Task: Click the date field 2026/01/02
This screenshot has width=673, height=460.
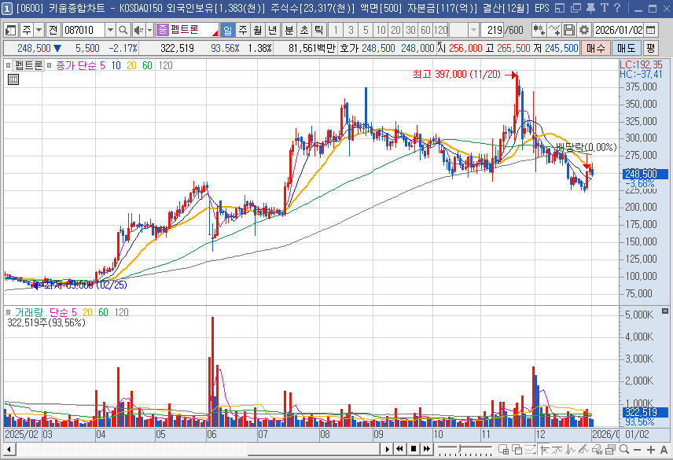Action: click(x=619, y=30)
